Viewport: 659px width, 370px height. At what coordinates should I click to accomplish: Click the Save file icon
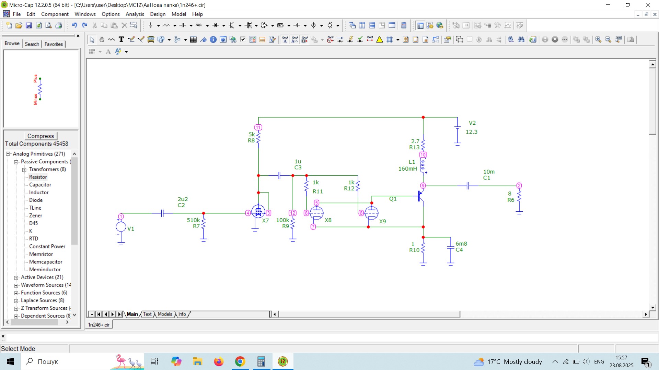point(29,25)
